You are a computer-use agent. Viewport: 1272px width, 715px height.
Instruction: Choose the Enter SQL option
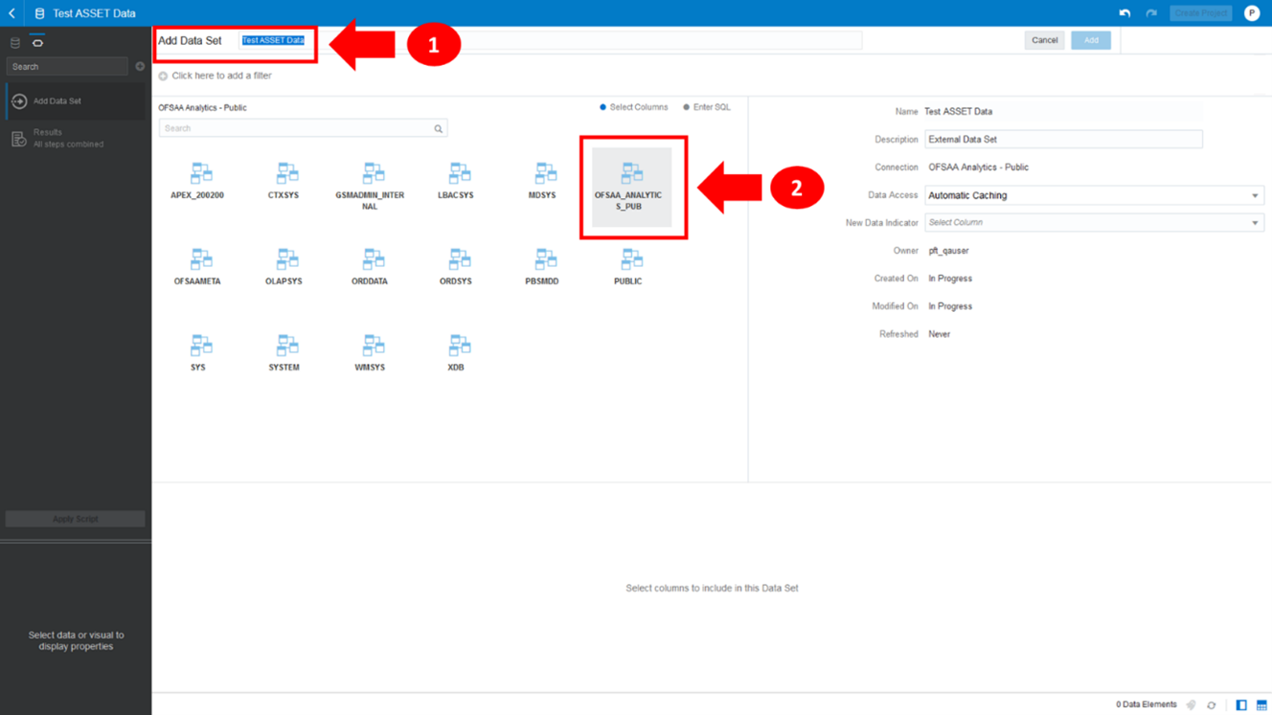click(x=686, y=107)
